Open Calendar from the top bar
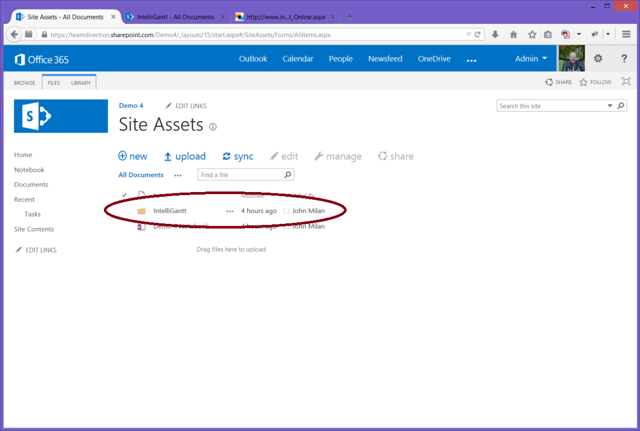Viewport: 640px width, 431px height. [x=298, y=58]
